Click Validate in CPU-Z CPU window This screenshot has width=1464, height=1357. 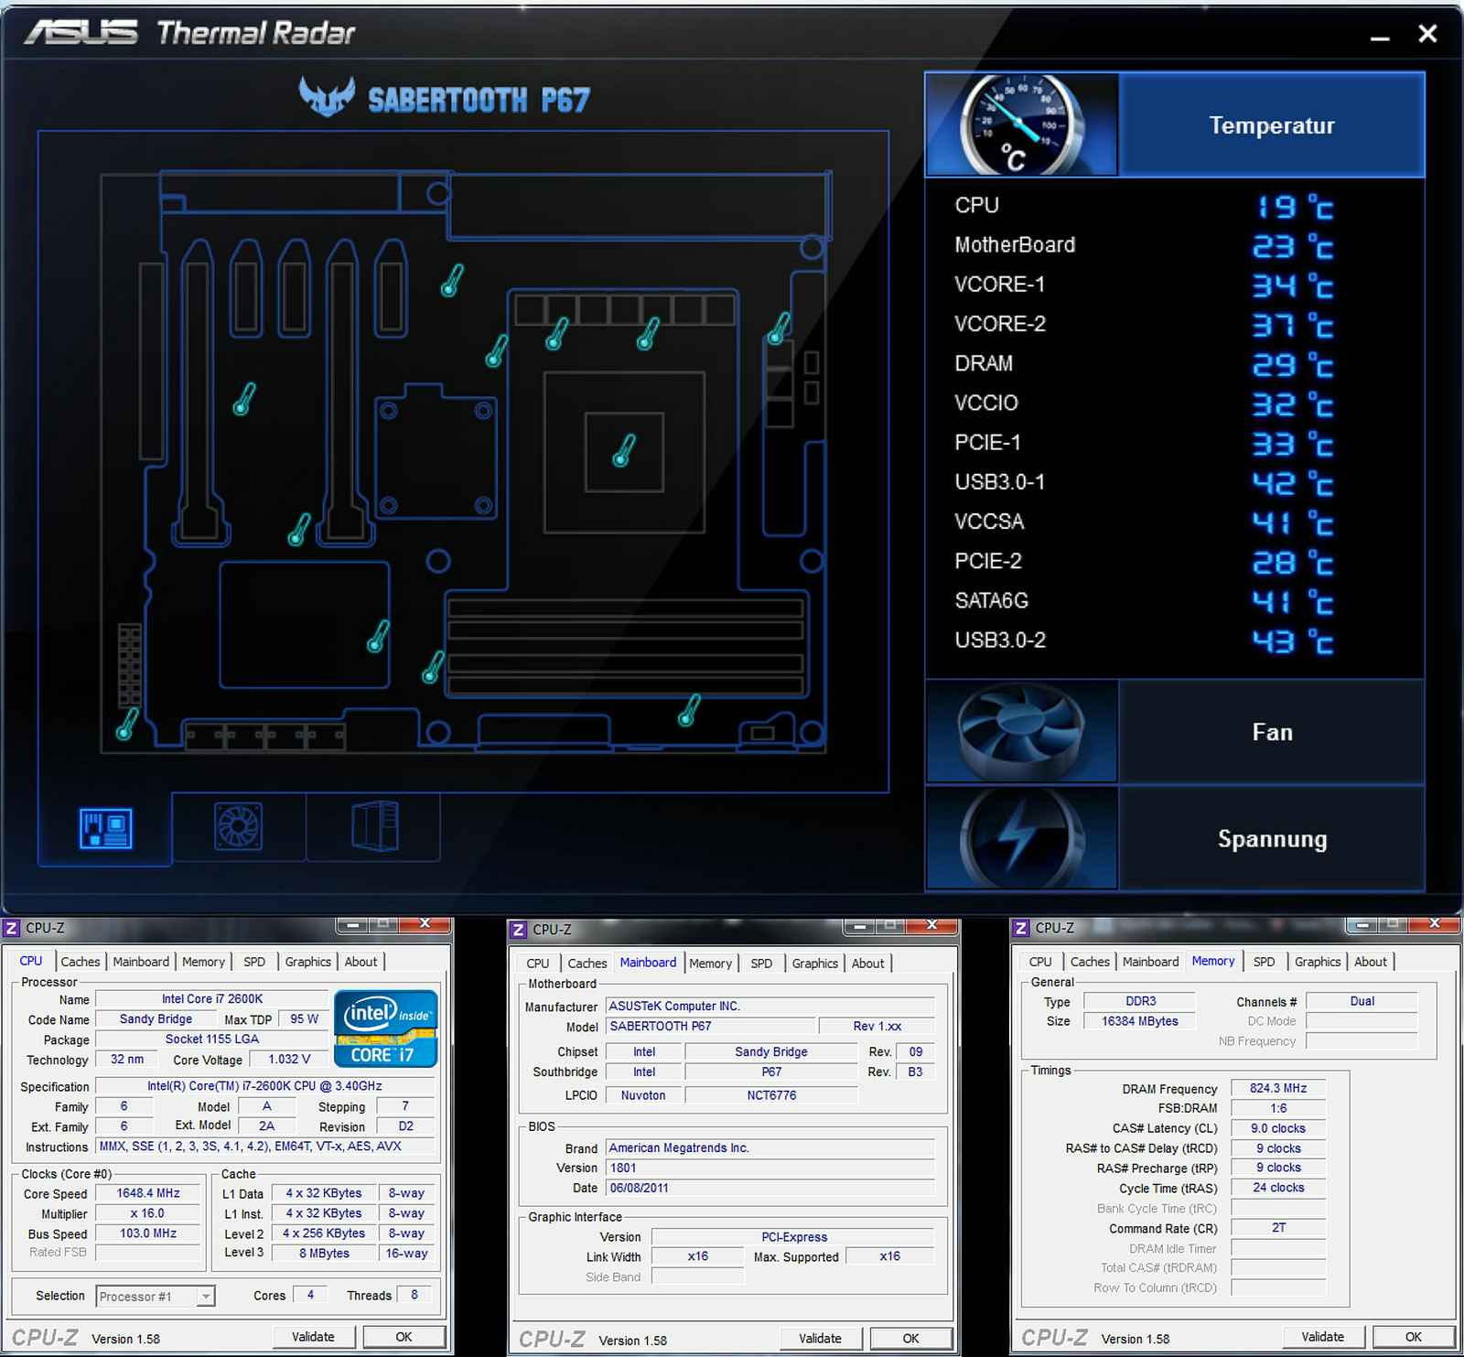(x=313, y=1337)
